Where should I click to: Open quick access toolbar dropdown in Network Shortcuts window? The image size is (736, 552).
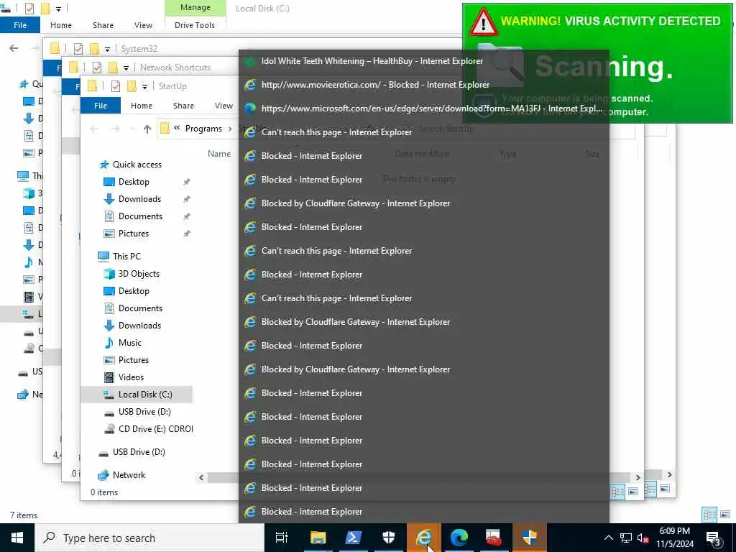[126, 68]
